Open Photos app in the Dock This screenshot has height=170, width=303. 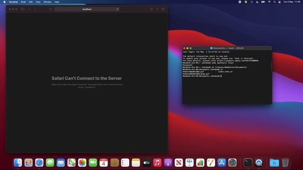pos(82,162)
